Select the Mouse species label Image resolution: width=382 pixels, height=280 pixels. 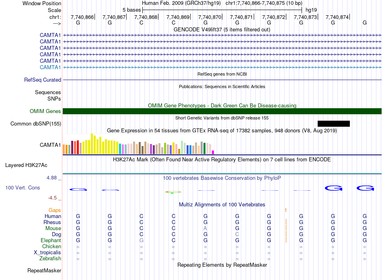tap(53, 229)
